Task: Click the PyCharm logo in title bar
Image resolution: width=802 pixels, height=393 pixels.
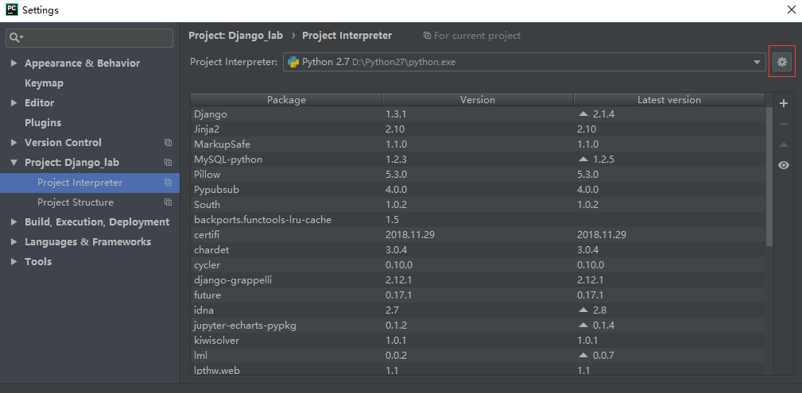Action: (x=11, y=10)
